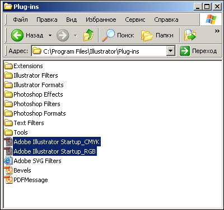Close the Plug-ins window

point(217,7)
